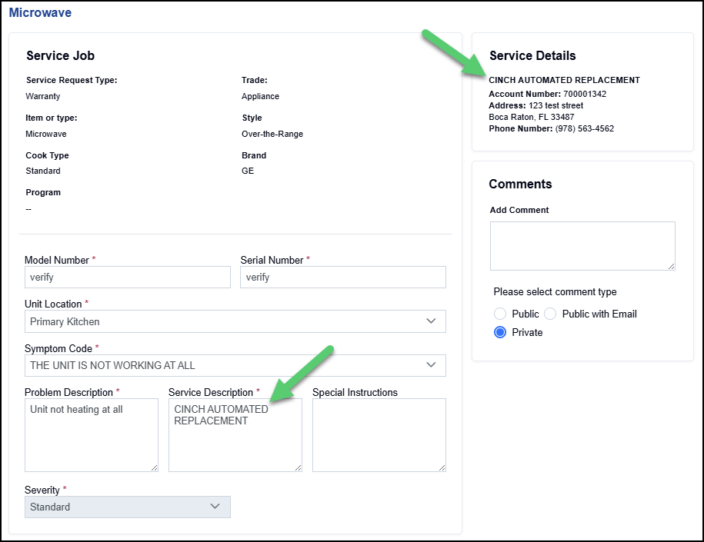Open the Unit Location dropdown

[x=235, y=321]
